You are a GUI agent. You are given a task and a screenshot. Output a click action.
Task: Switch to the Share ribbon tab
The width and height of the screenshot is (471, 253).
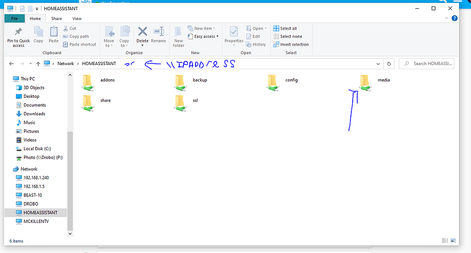[56, 19]
